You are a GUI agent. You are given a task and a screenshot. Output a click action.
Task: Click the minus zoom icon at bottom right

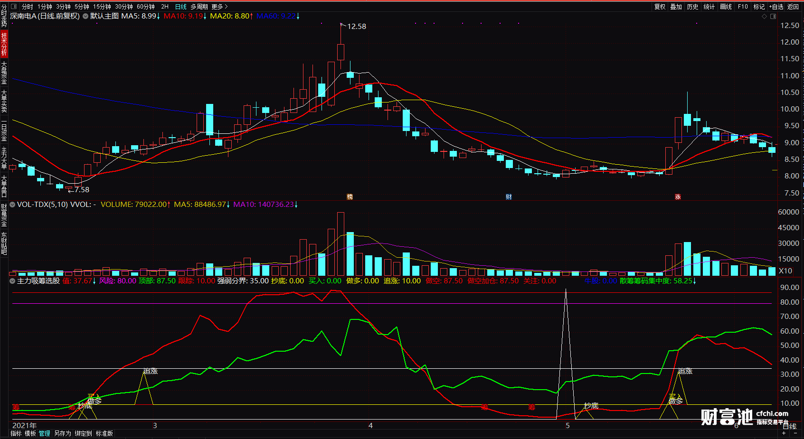795,433
